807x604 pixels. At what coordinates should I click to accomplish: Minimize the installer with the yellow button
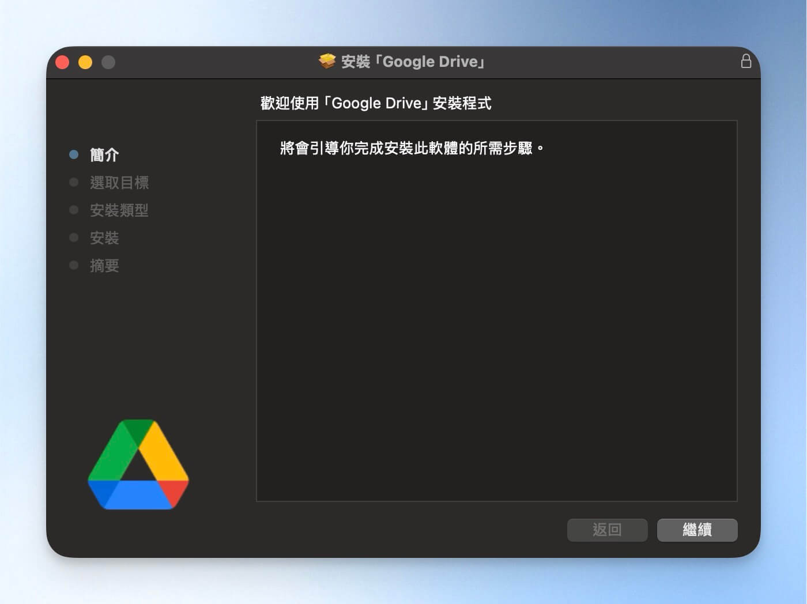tap(85, 62)
